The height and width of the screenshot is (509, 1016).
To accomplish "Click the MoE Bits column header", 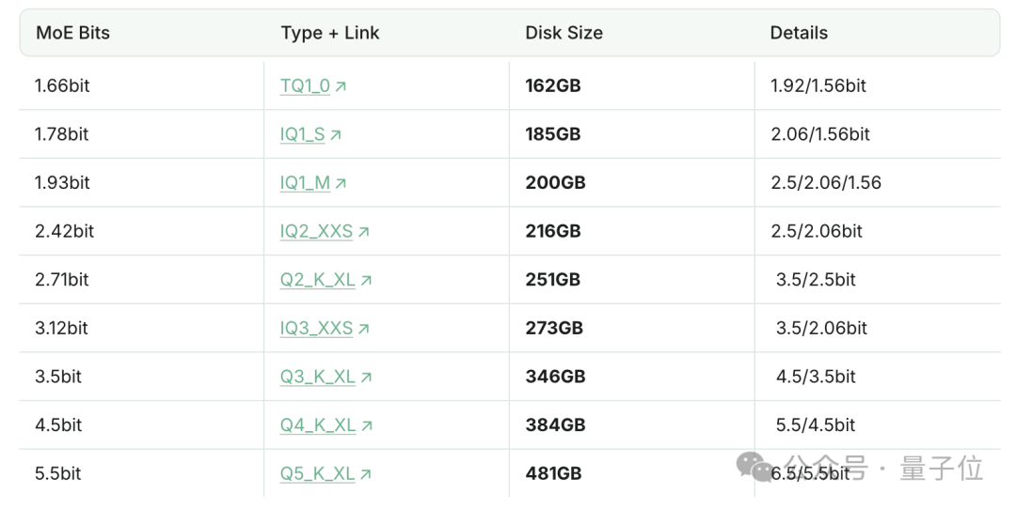I will [73, 33].
